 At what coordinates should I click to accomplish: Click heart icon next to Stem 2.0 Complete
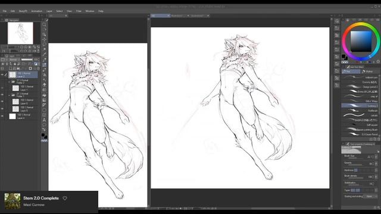pyautogui.click(x=65, y=198)
